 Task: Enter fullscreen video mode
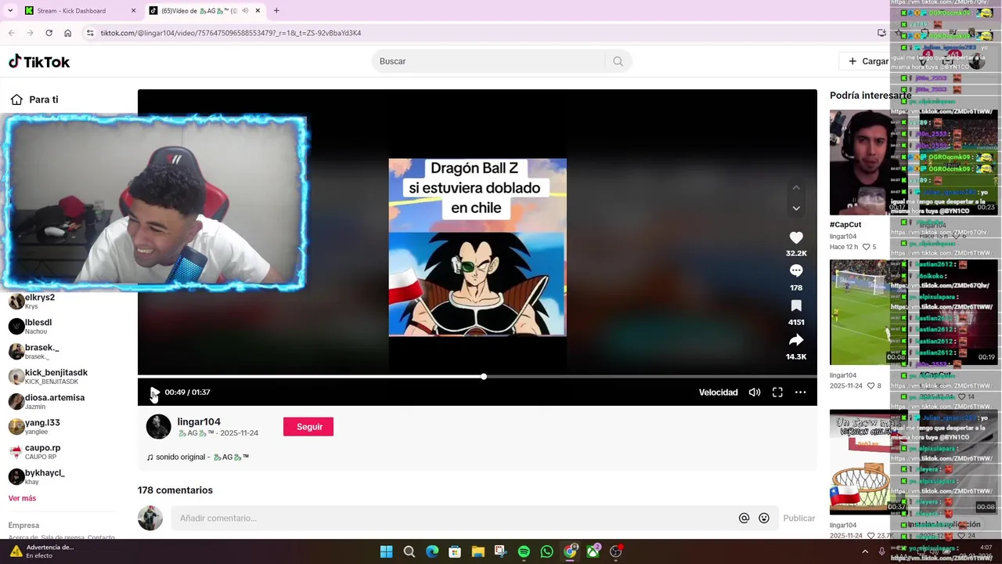point(777,392)
